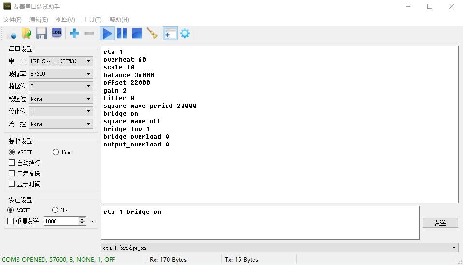Screen dimensions: 463x265
Task: Click the 发送 send button
Action: tap(440, 223)
